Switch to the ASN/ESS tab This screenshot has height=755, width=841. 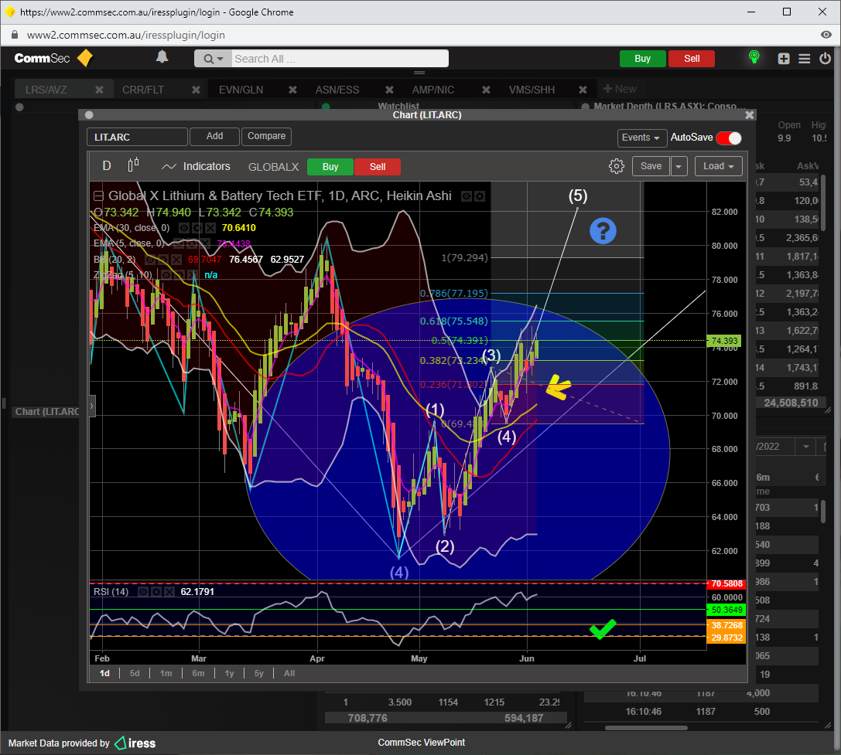pos(337,90)
